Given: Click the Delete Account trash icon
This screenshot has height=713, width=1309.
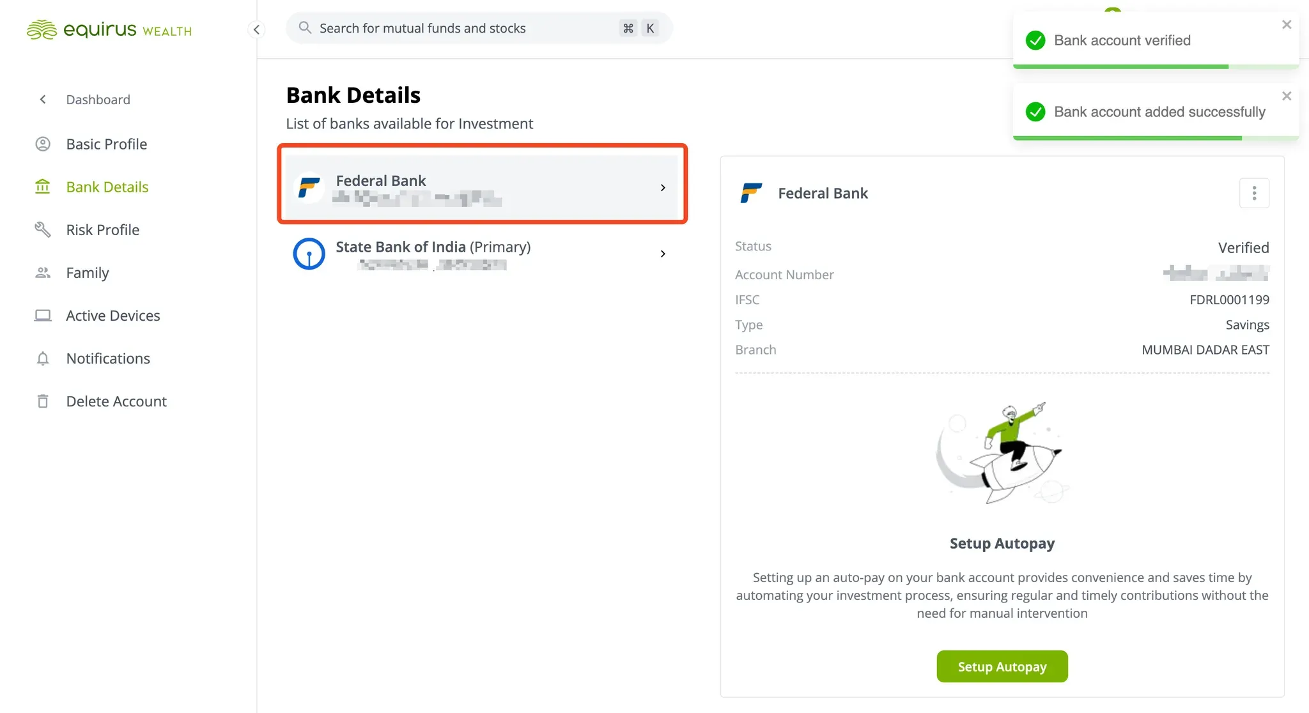Looking at the screenshot, I should pyautogui.click(x=43, y=401).
